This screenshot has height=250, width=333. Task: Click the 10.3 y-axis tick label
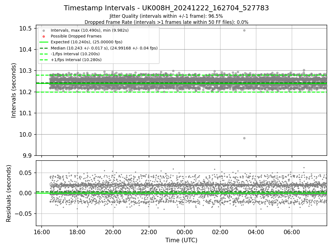(x=26, y=71)
